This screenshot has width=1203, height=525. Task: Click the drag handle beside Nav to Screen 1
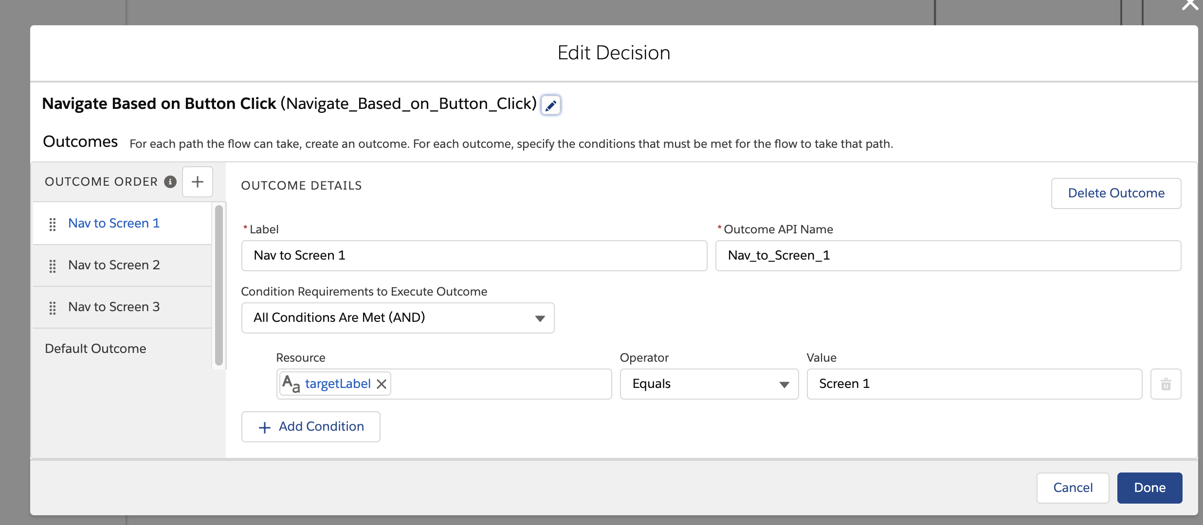coord(53,224)
